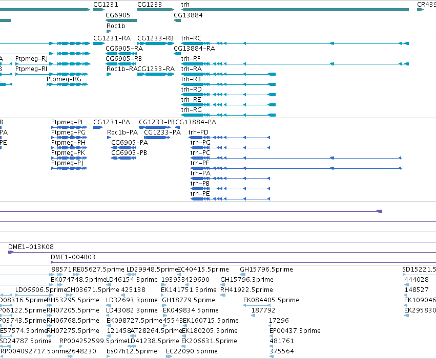Click the EC22090.5prime EST label
This screenshot has height=359, width=436.
pos(192,351)
